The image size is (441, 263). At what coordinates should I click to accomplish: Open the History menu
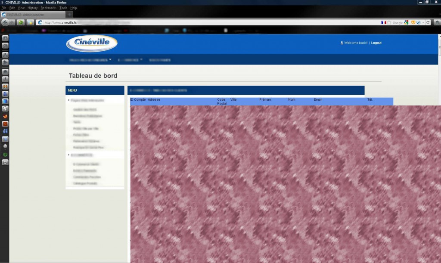tap(33, 8)
